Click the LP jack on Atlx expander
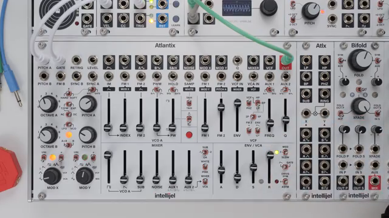This screenshot has height=218, width=389. (306, 61)
